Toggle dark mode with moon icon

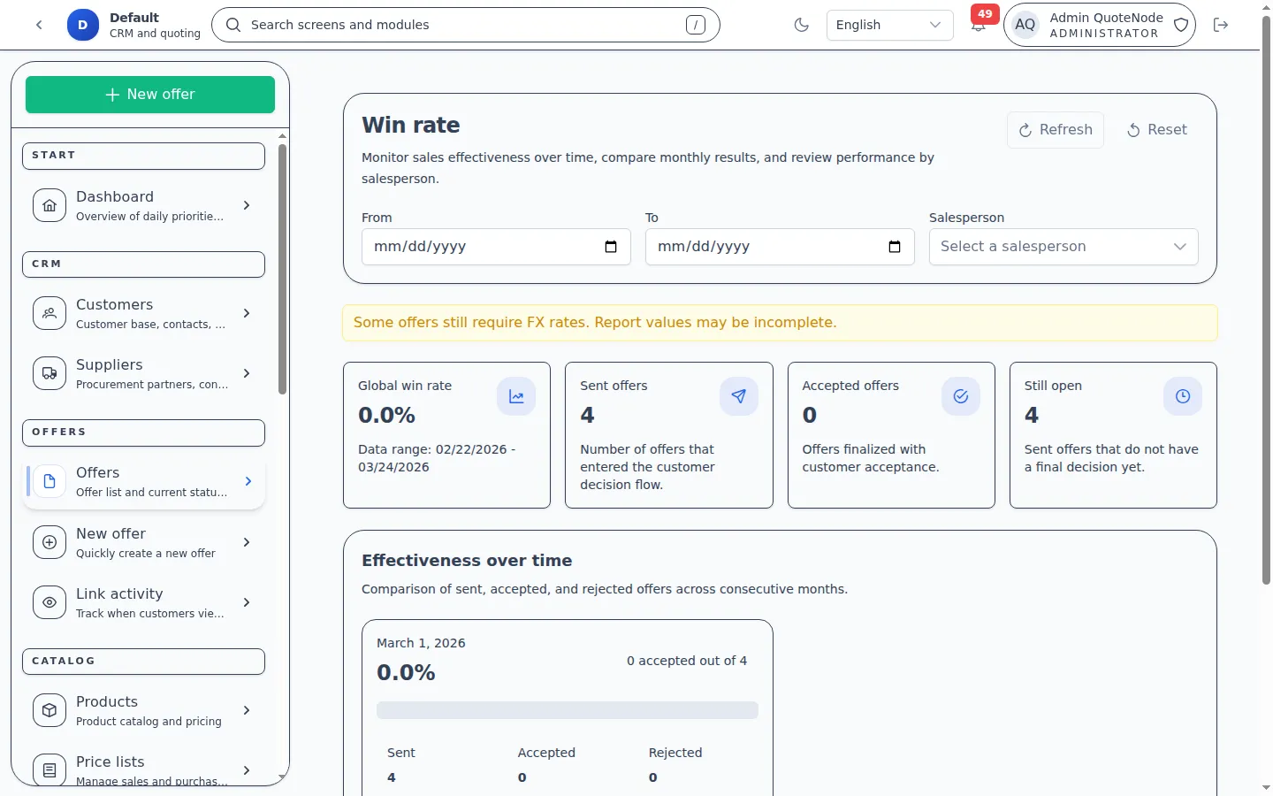(x=802, y=25)
